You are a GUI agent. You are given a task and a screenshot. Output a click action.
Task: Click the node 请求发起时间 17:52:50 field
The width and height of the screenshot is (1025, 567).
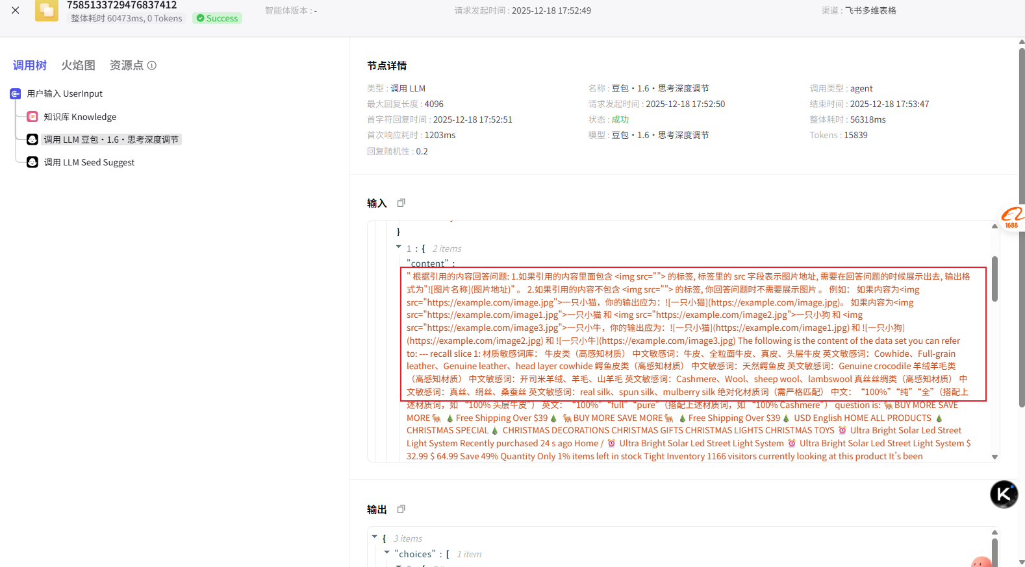[x=657, y=104]
